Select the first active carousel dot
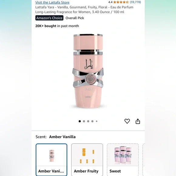This screenshot has width=176, height=176. point(80,121)
